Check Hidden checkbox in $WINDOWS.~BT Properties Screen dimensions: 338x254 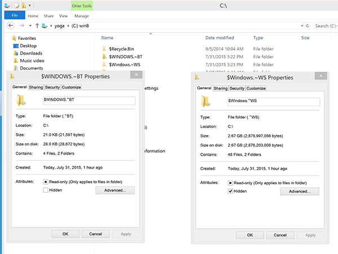[x=46, y=190]
